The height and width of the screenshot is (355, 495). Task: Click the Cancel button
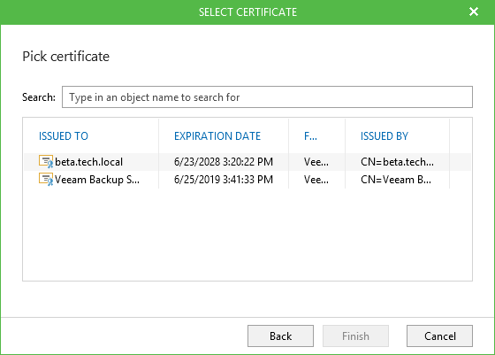point(439,336)
